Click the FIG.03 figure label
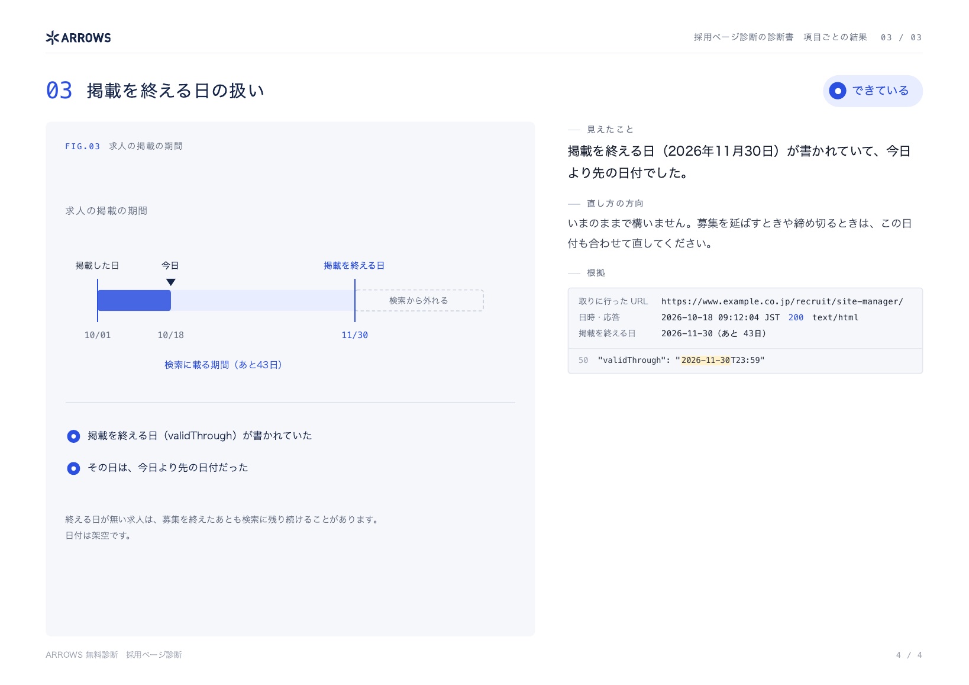Viewport: 969px width, 685px height. tap(82, 146)
